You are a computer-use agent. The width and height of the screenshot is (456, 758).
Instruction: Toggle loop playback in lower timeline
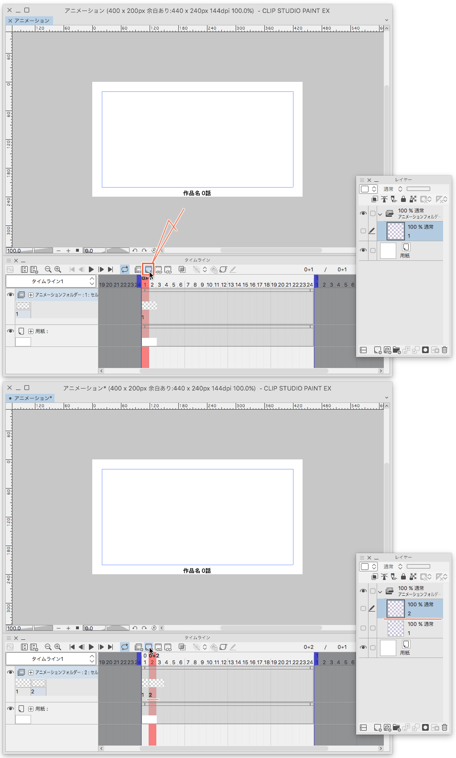click(x=125, y=647)
